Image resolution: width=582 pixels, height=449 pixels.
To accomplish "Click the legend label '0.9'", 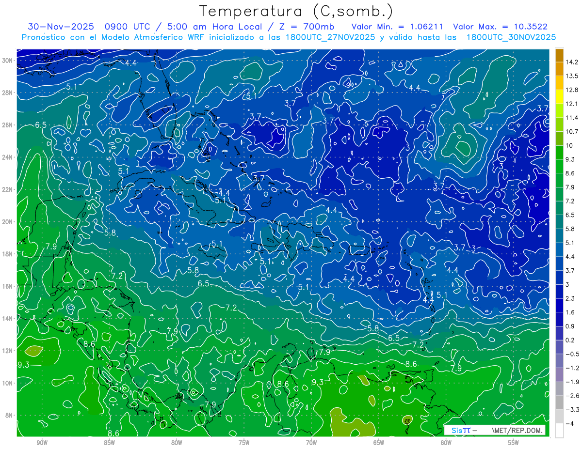I will (571, 326).
